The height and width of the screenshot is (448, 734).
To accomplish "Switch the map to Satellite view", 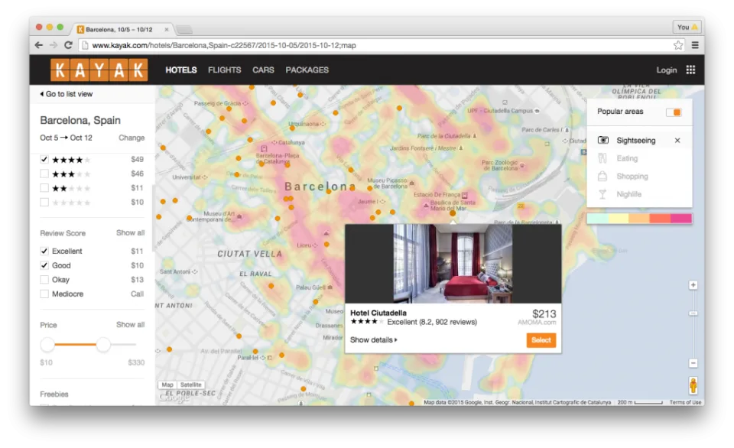I will click(x=190, y=385).
